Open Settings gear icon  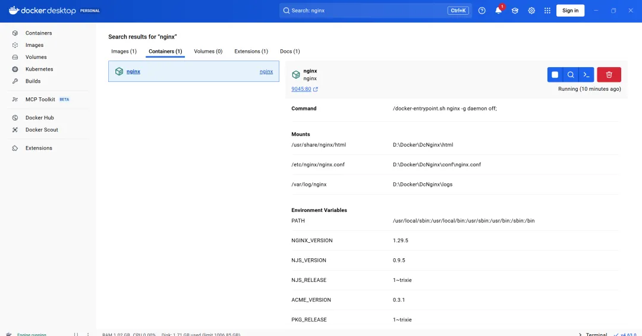(x=531, y=11)
